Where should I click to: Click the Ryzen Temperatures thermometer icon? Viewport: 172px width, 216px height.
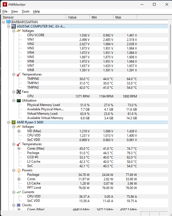pyautogui.click(x=19, y=144)
